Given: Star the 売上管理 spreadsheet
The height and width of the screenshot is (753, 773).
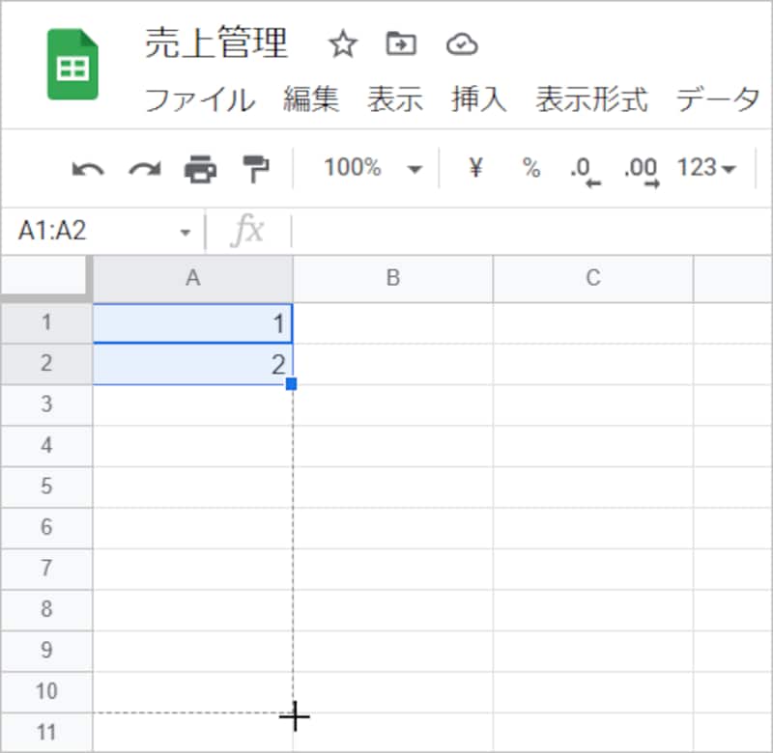Looking at the screenshot, I should [x=344, y=44].
